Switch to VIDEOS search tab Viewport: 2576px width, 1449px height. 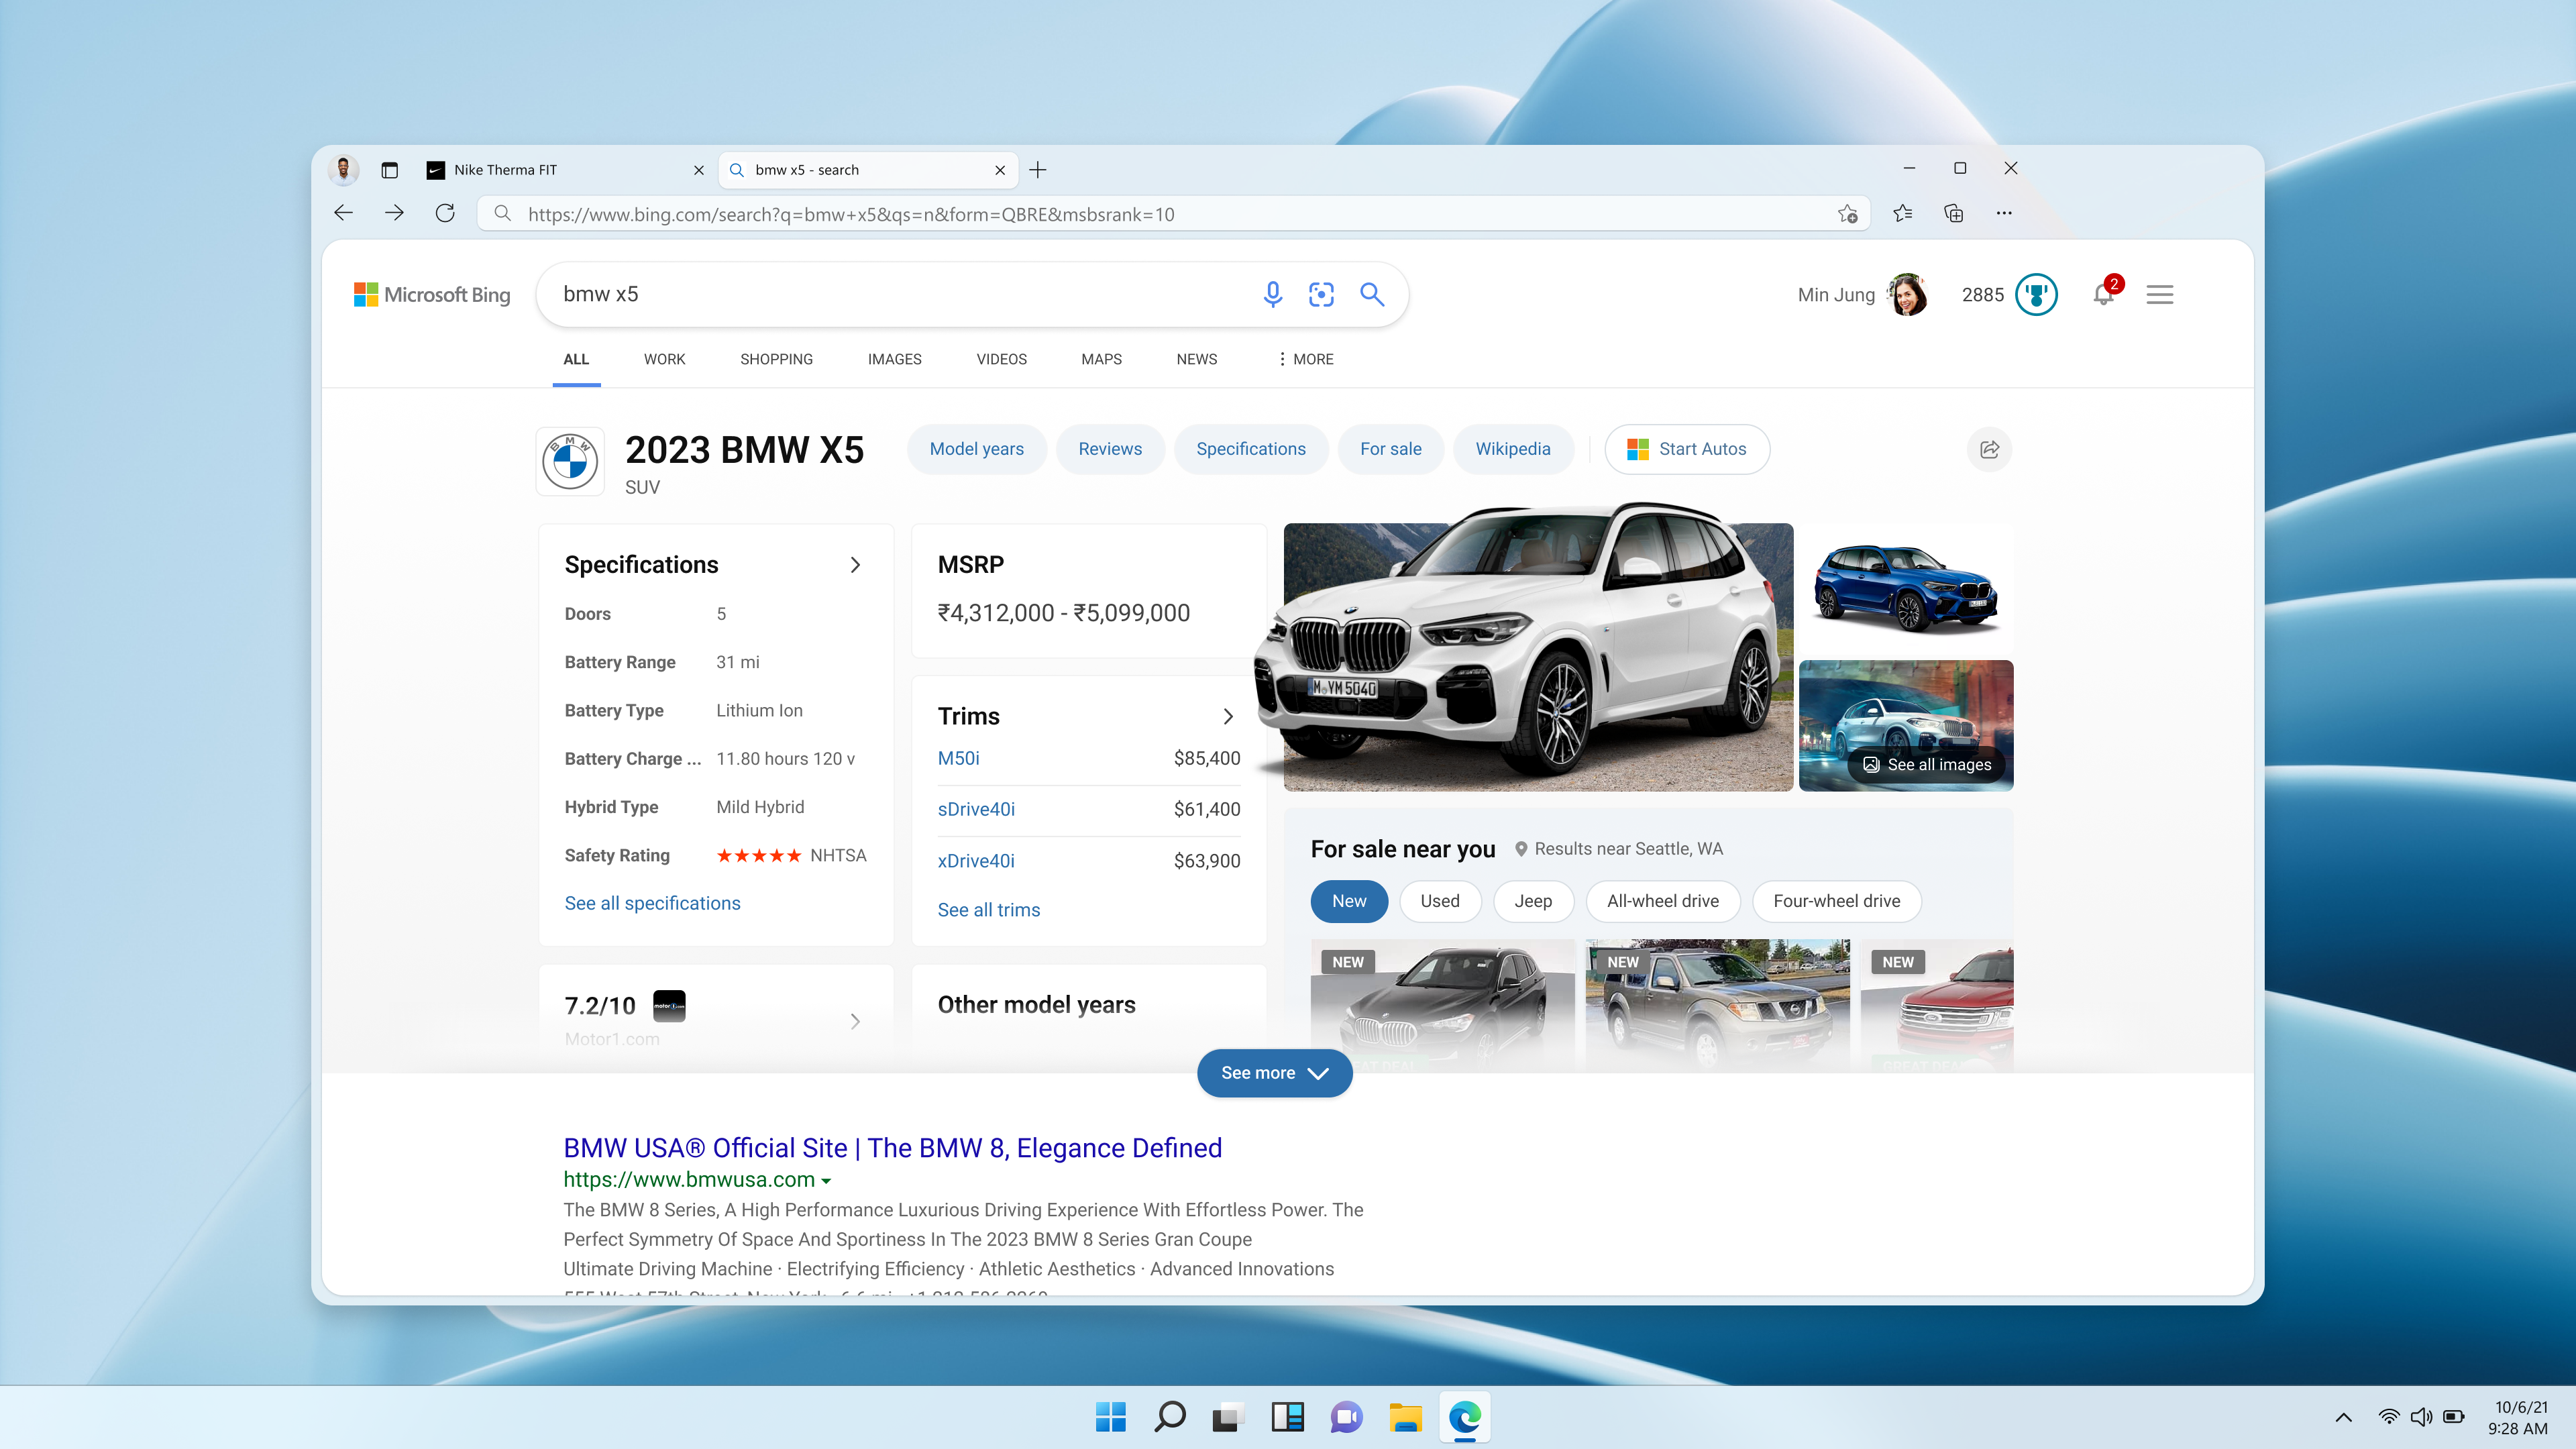pyautogui.click(x=1001, y=359)
